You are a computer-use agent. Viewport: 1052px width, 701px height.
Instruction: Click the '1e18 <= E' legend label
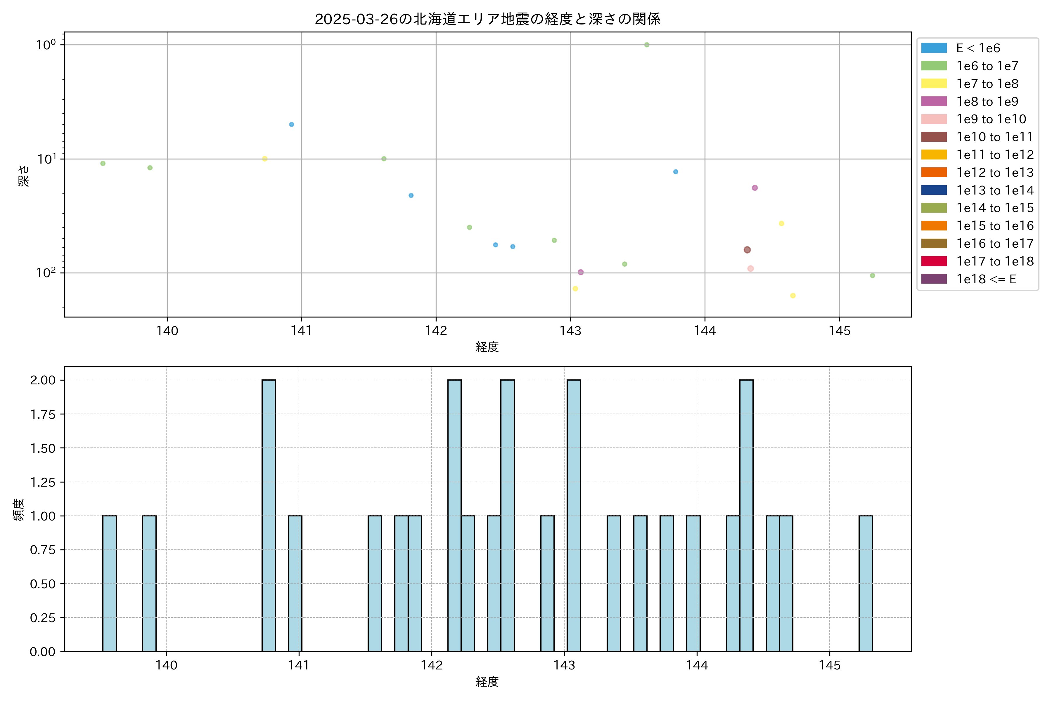986,279
